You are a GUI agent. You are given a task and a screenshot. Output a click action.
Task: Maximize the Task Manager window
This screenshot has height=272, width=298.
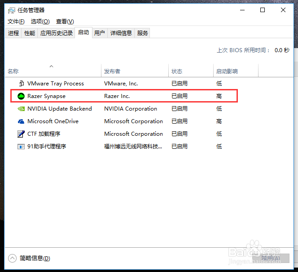click(x=263, y=10)
